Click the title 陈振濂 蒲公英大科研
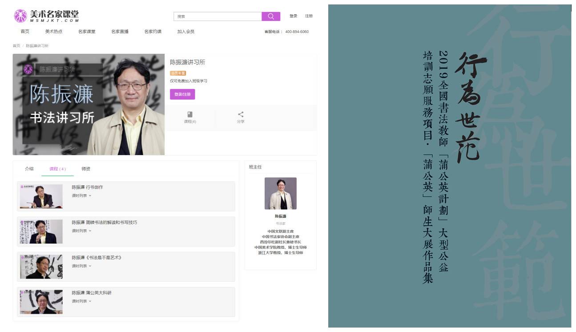Screen dimensions: 576x332 [92, 293]
